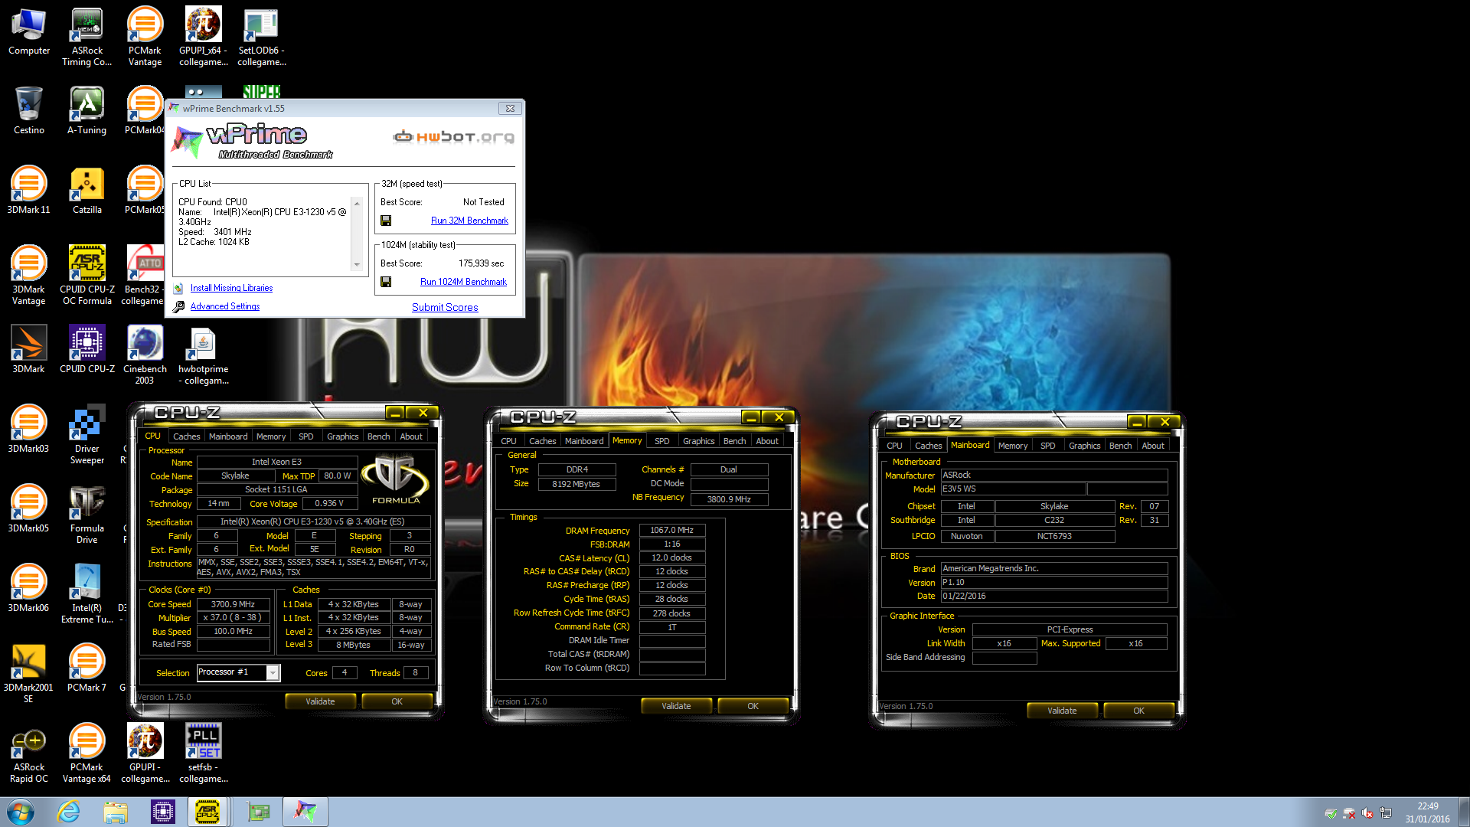Launch ASRock Rapid OC shortcut

[x=29, y=753]
